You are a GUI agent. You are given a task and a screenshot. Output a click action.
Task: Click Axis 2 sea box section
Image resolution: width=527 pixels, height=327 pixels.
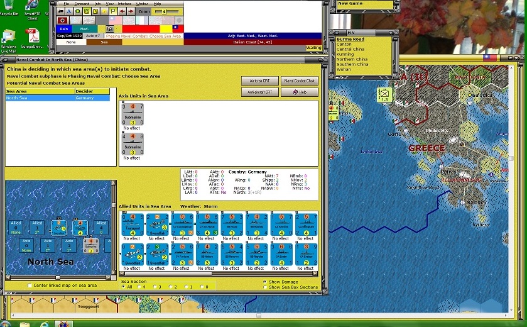(69, 246)
